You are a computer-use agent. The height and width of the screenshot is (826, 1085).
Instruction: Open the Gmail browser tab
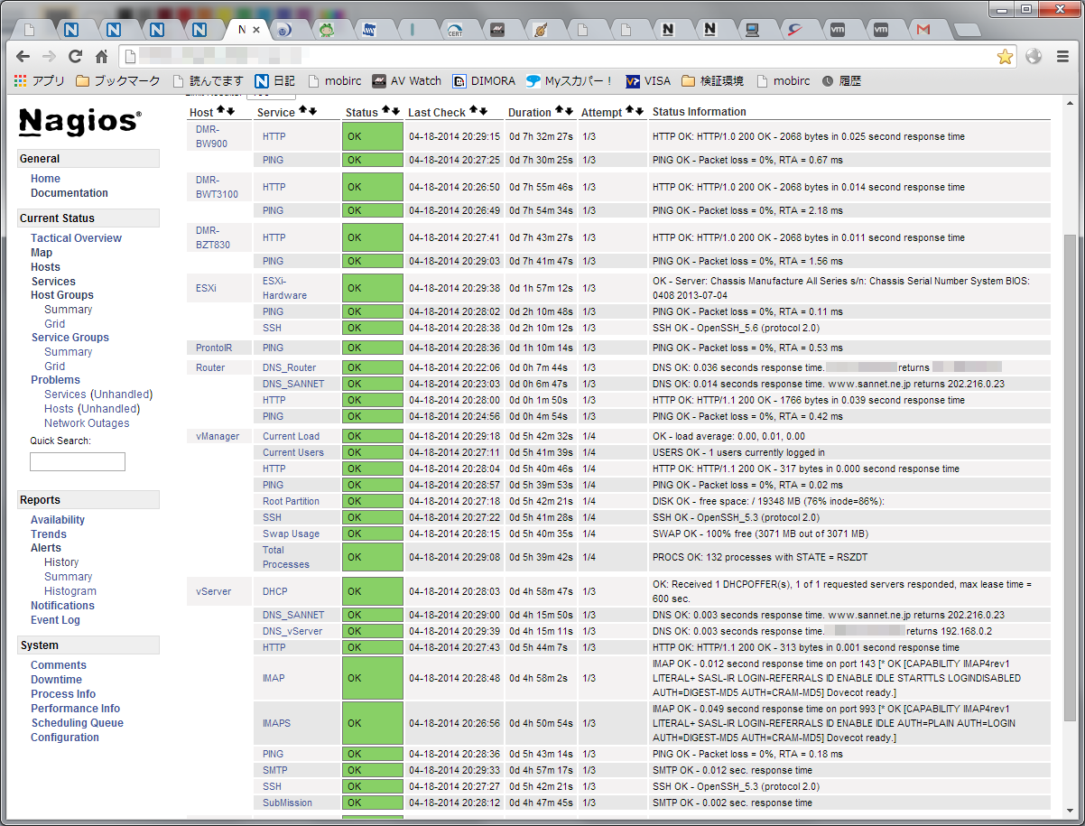tap(923, 30)
